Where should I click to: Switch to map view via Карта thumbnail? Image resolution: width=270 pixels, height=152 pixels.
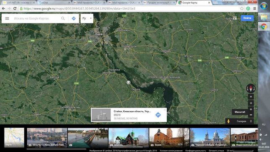pos(14,138)
